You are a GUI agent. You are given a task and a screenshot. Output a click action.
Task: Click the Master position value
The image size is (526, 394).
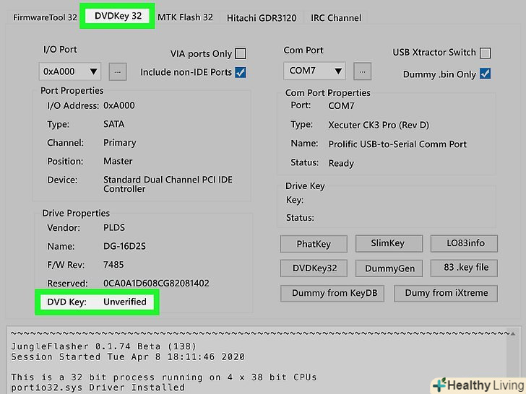[x=118, y=161]
